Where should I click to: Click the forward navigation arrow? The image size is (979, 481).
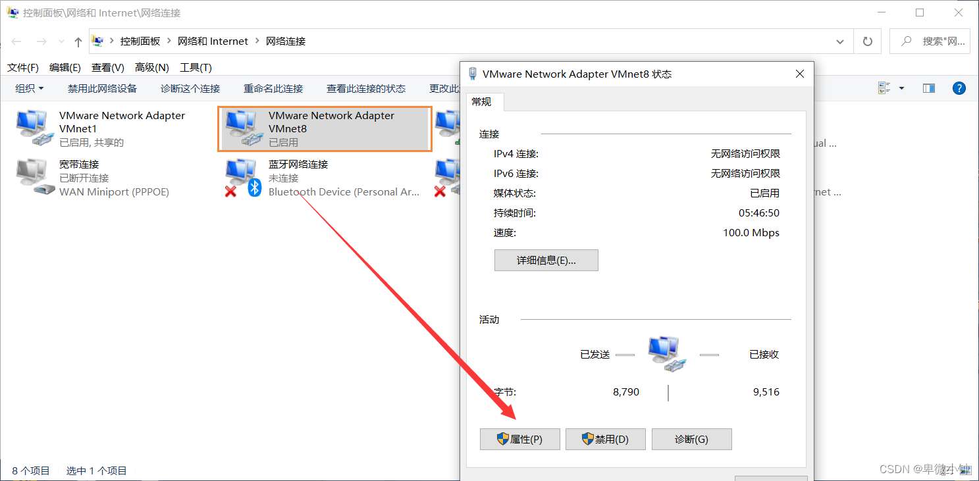click(41, 41)
